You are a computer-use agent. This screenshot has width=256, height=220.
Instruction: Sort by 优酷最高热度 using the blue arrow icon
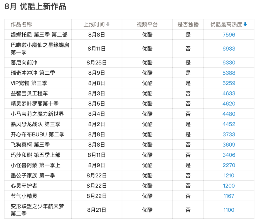coord(245,25)
